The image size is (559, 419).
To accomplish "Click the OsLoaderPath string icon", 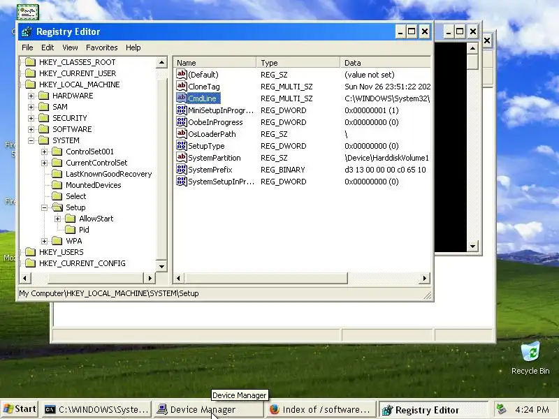I will [x=182, y=133].
